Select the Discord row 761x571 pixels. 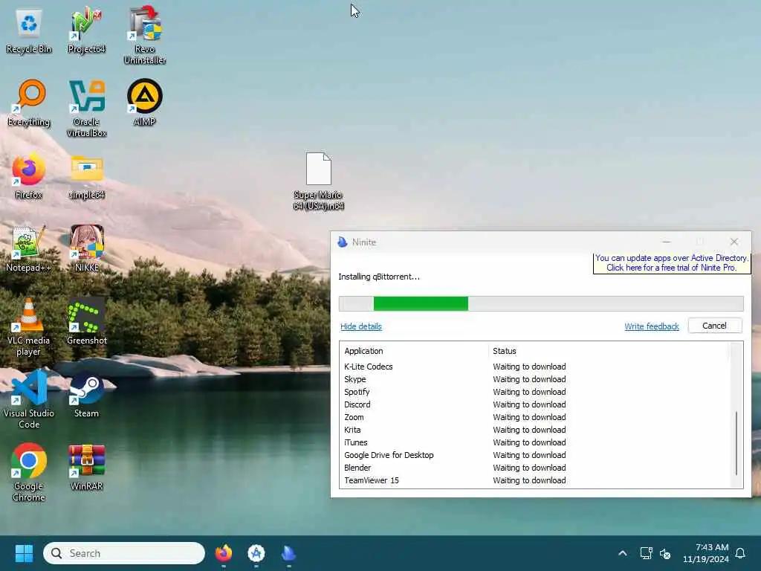tap(535, 404)
